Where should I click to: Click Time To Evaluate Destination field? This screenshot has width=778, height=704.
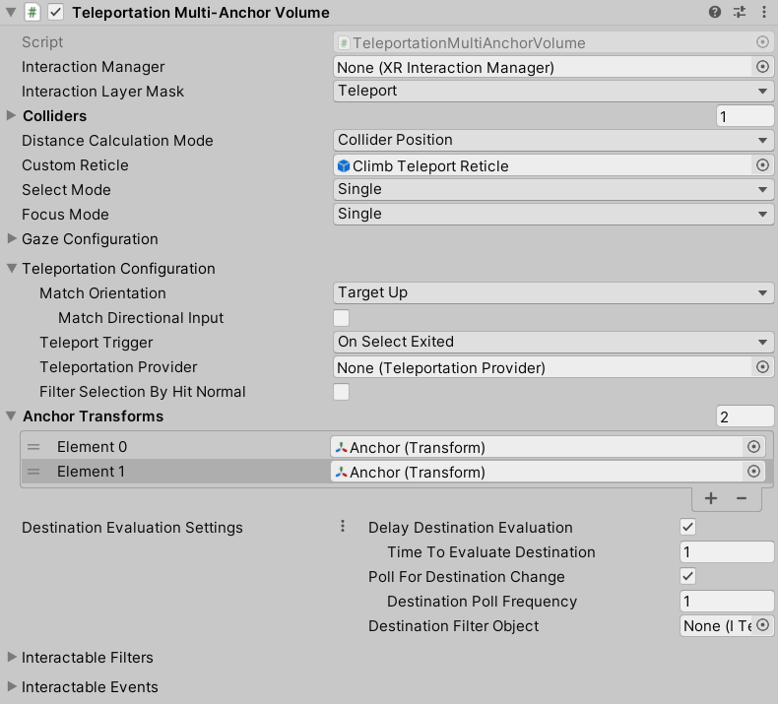click(x=727, y=552)
